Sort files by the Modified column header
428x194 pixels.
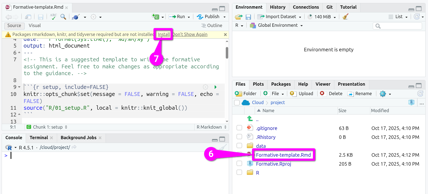click(380, 111)
